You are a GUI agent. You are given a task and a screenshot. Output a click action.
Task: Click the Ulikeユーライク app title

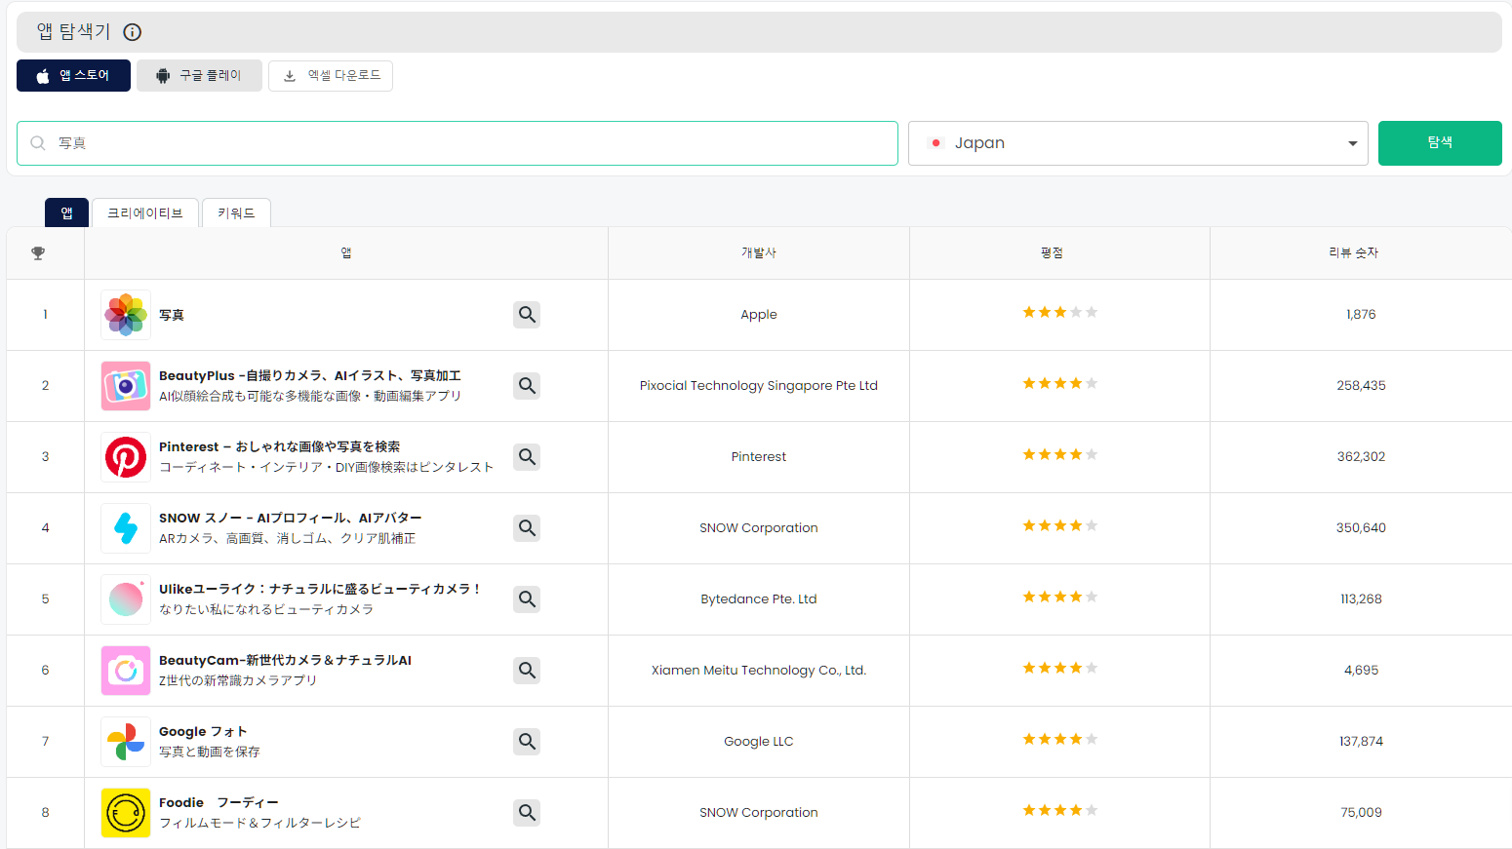pos(320,589)
